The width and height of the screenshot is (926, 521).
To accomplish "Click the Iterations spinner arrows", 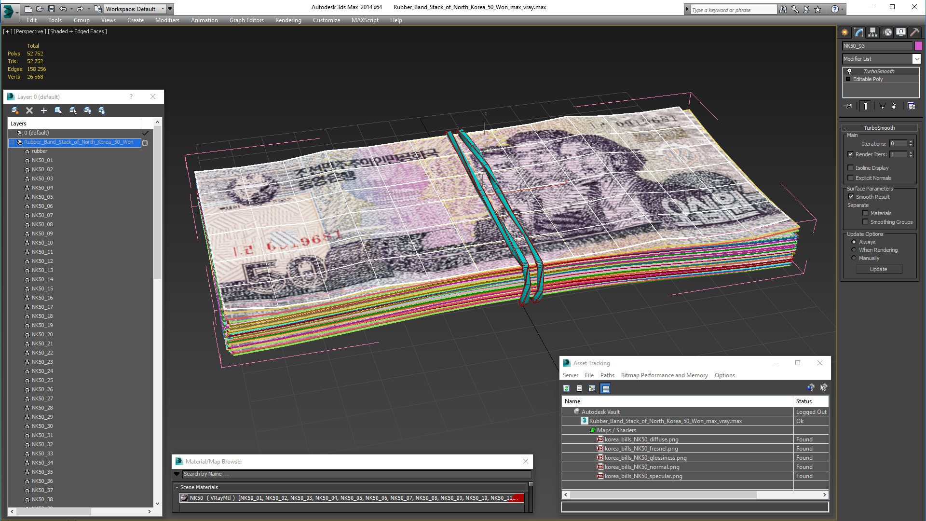I will [911, 143].
